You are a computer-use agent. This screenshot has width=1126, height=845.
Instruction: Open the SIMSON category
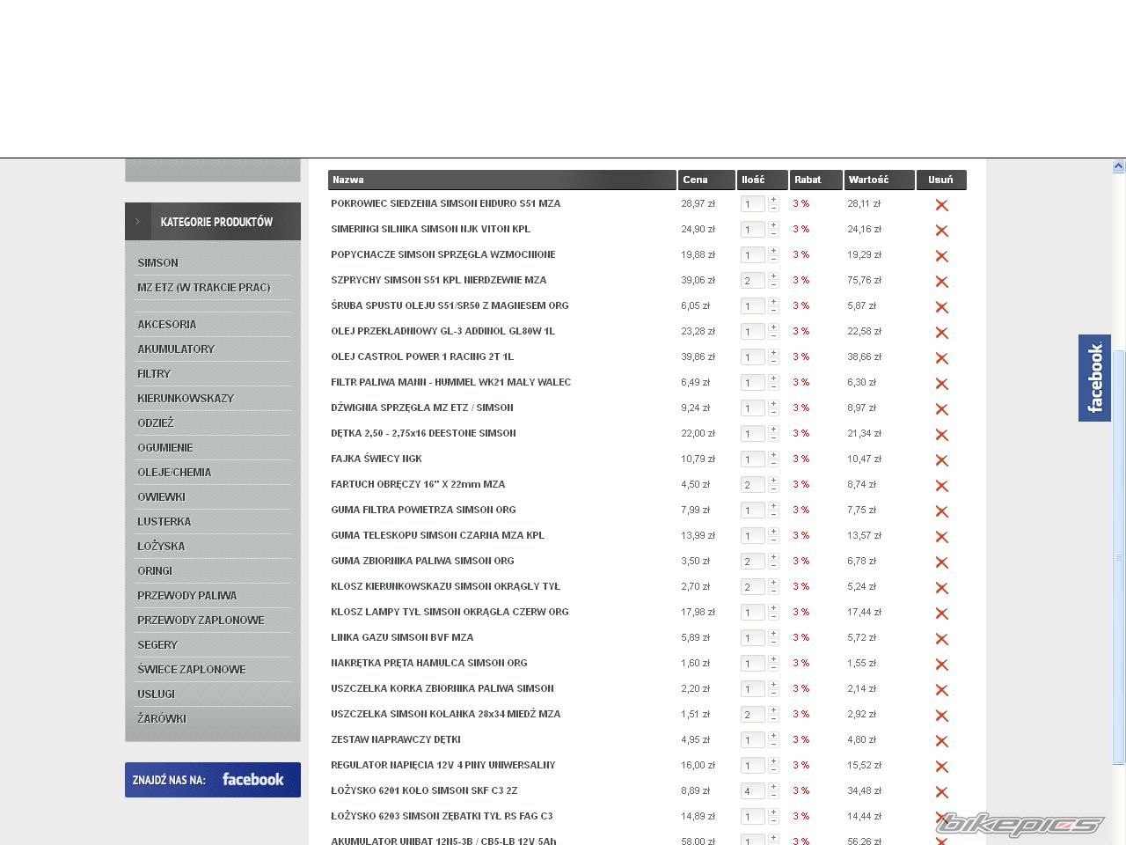point(157,263)
